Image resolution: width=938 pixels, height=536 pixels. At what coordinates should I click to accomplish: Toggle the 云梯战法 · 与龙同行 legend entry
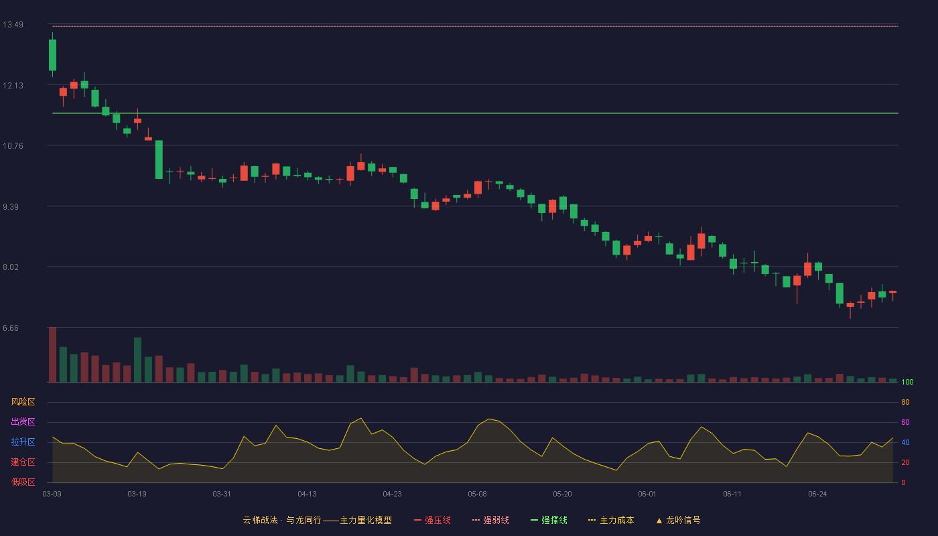tap(317, 520)
